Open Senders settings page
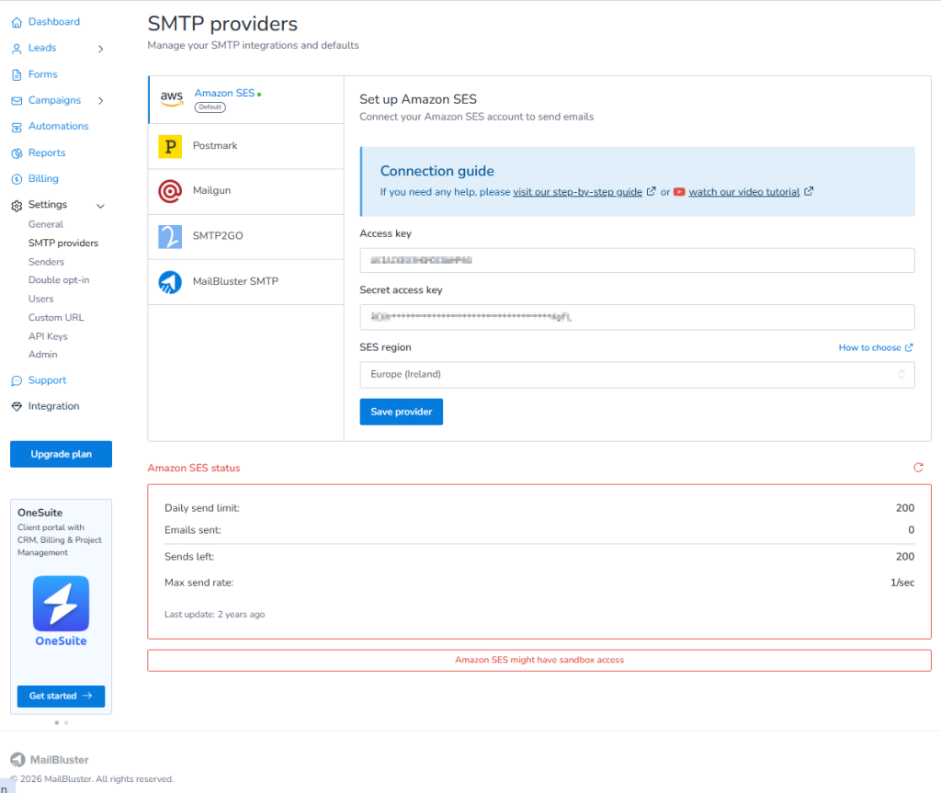 [46, 262]
